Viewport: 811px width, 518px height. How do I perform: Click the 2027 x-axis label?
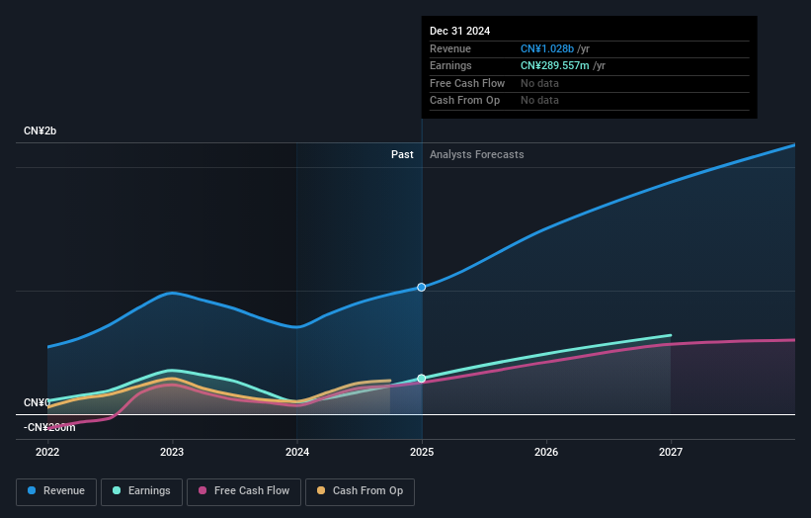pos(671,453)
